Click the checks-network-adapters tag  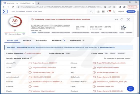(x=80, y=32)
